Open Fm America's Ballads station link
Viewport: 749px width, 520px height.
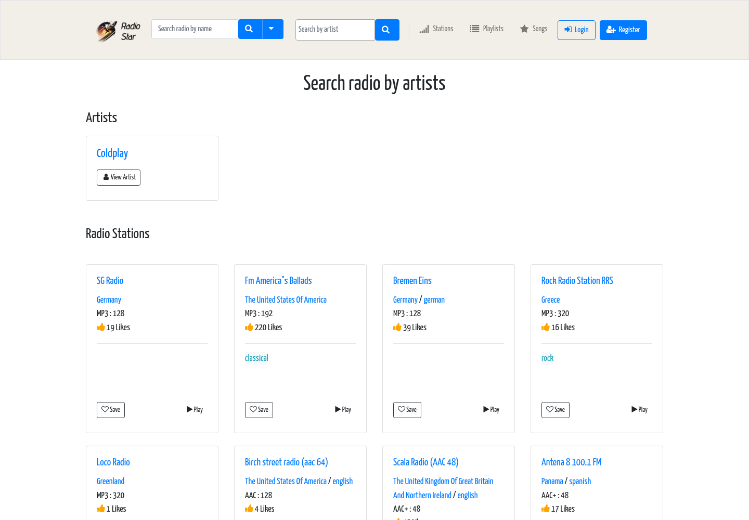pyautogui.click(x=278, y=280)
